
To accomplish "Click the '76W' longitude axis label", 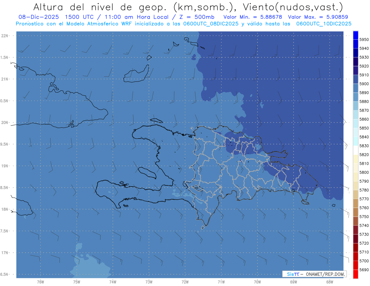I will point(40,282).
